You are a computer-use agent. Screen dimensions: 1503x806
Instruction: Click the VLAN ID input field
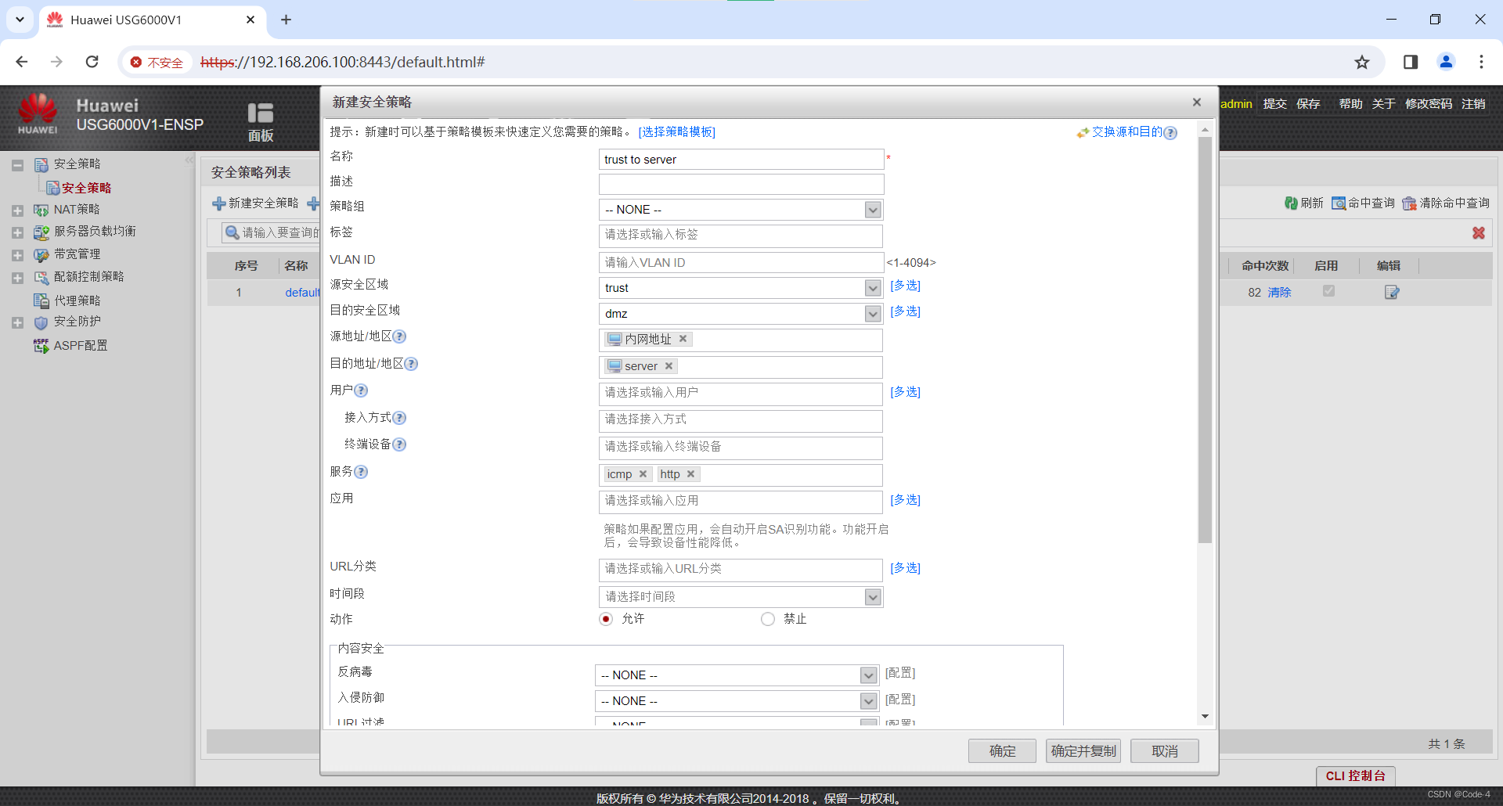[x=741, y=263]
